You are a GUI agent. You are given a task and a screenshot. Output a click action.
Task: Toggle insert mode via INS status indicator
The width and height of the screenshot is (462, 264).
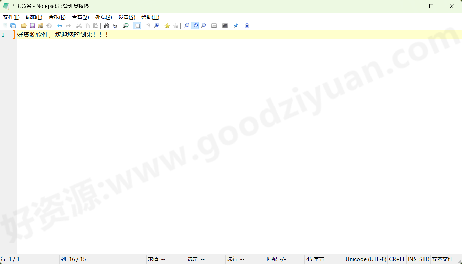(x=412, y=259)
